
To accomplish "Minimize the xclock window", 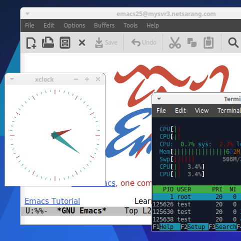I will 76,79.
